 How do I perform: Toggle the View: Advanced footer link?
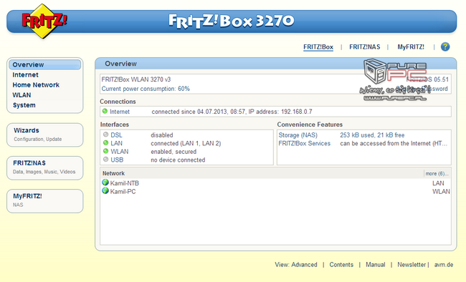coord(296,265)
